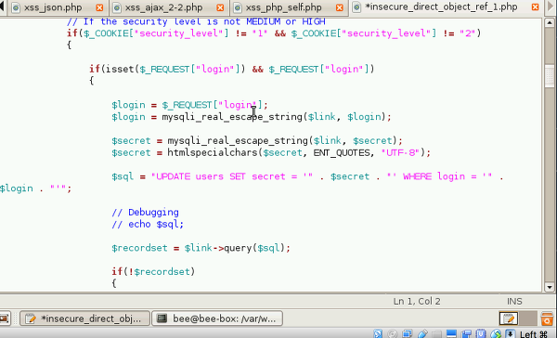The image size is (557, 338).
Task: Click the VirtualBox recording icon
Action: pyautogui.click(x=466, y=334)
